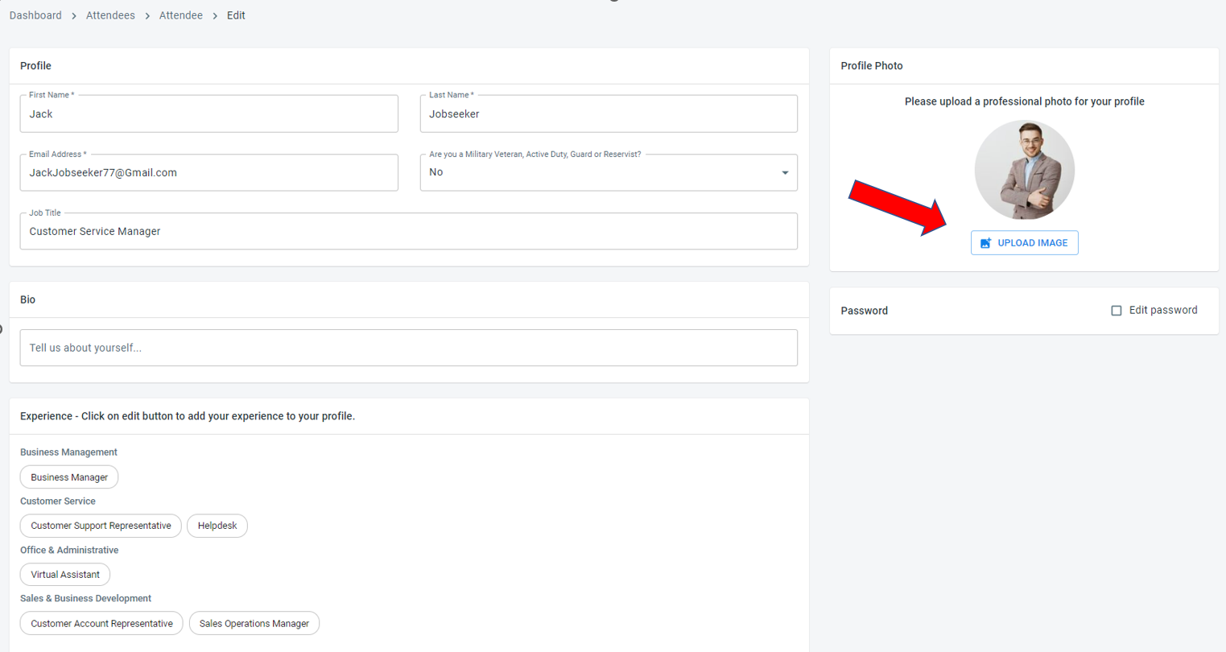Click the Sales & Business Development heading
The height and width of the screenshot is (652, 1226).
85,599
